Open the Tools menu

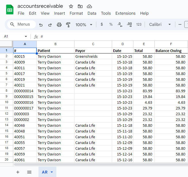coord(106,13)
